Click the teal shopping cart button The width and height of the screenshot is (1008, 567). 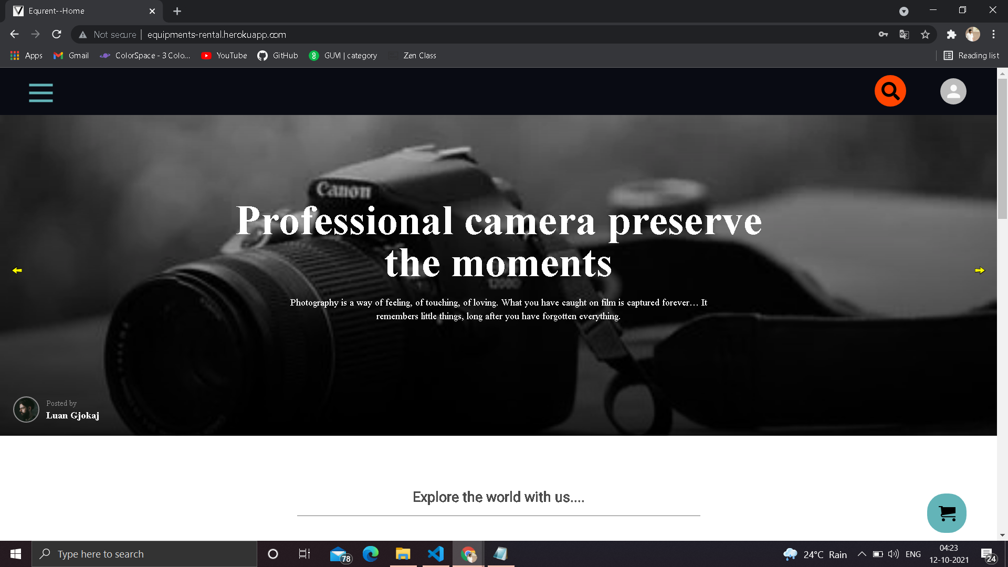point(947,513)
